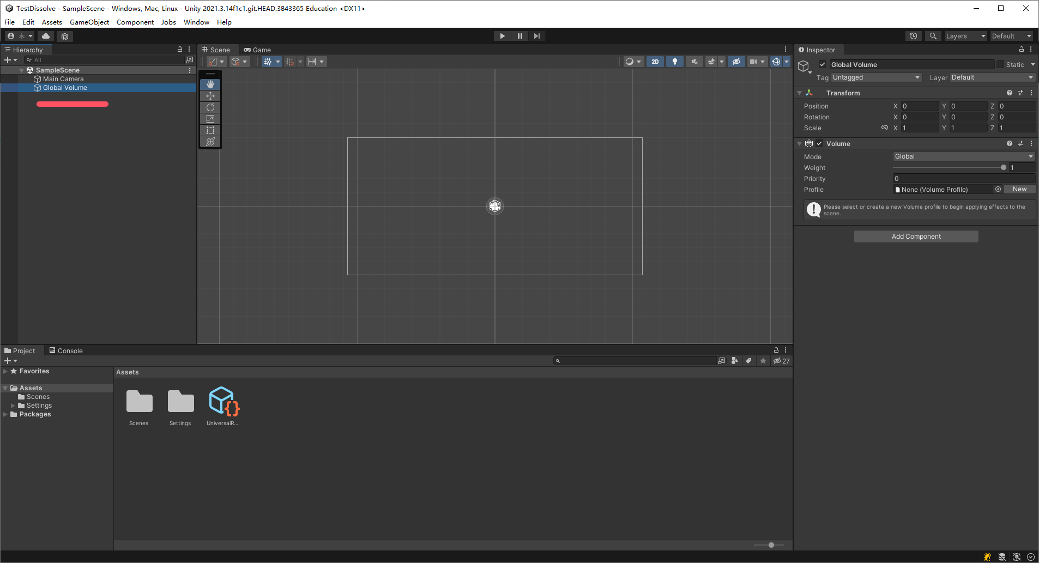Open Undo History button

click(914, 36)
